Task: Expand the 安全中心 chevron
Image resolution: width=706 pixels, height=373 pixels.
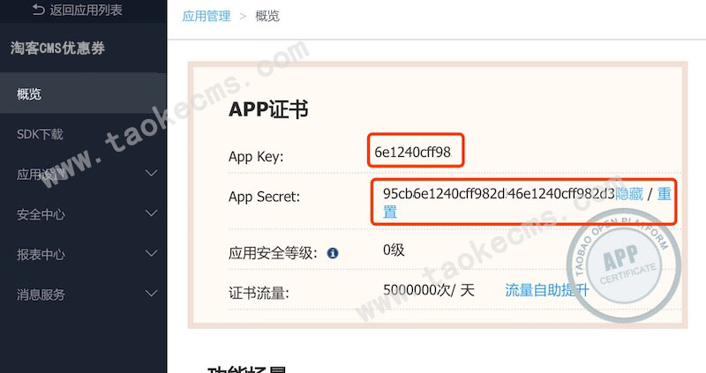Action: point(152,213)
